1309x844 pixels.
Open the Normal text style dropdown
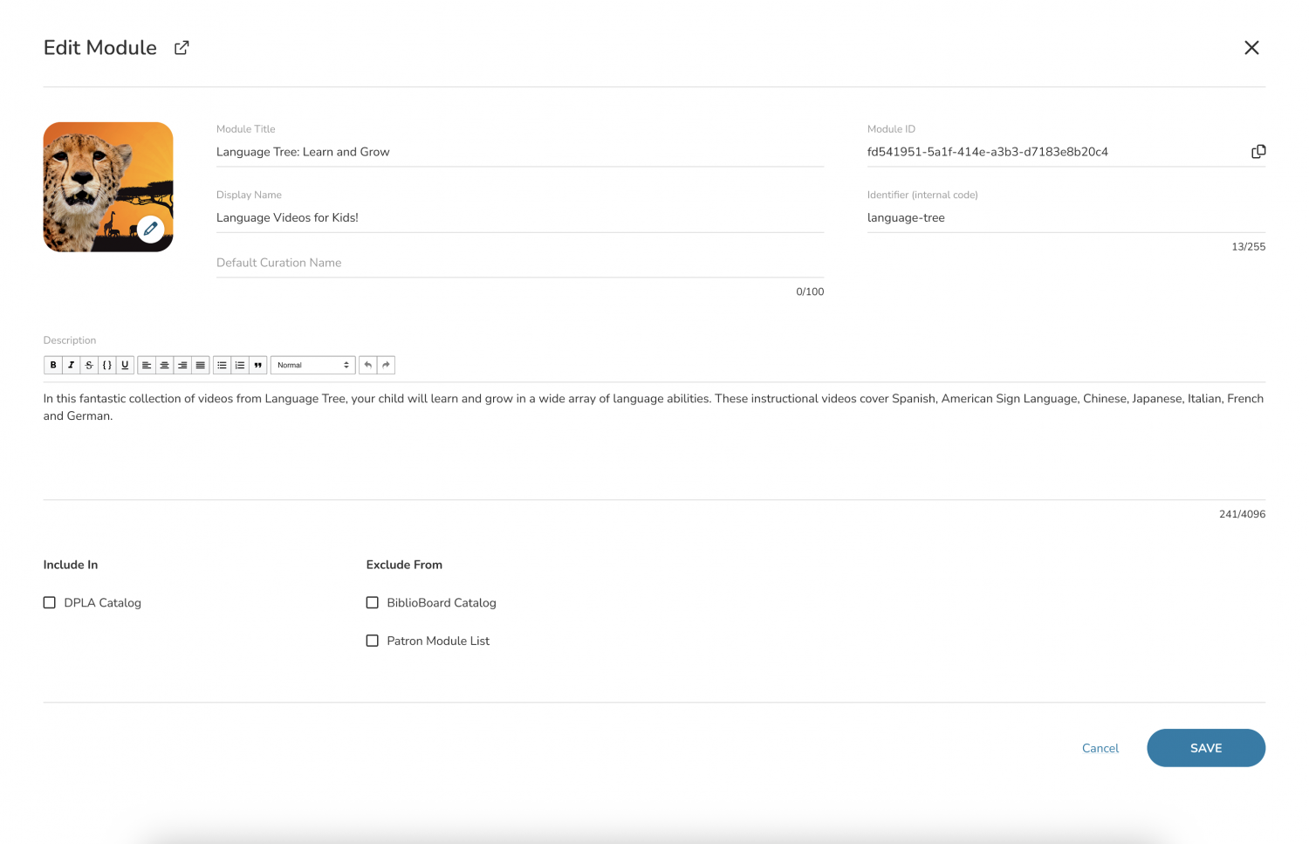point(312,365)
